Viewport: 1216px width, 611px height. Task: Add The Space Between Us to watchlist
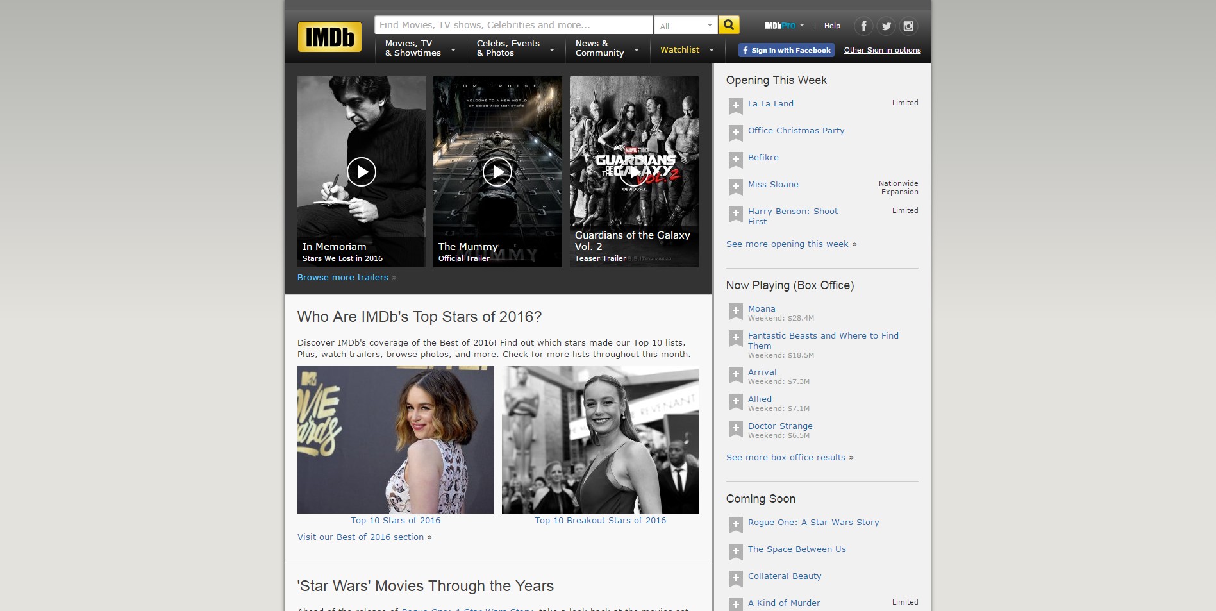(736, 551)
